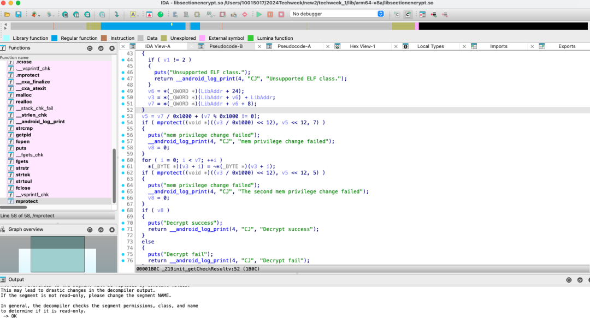The image size is (590, 318).
Task: Start the process with the green play icon
Action: (x=258, y=15)
